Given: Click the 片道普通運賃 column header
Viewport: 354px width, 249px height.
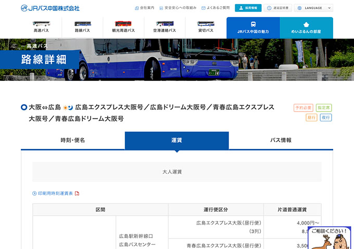Looking at the screenshot, I should [x=292, y=210].
